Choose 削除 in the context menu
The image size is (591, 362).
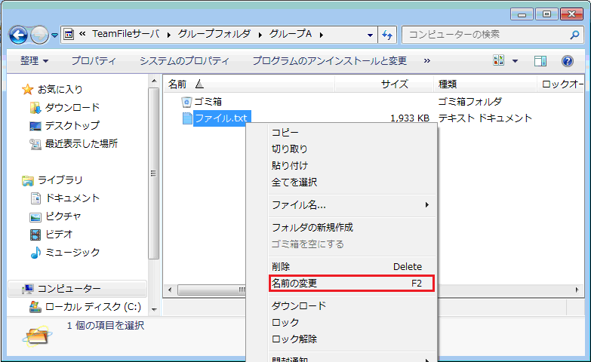coord(281,266)
